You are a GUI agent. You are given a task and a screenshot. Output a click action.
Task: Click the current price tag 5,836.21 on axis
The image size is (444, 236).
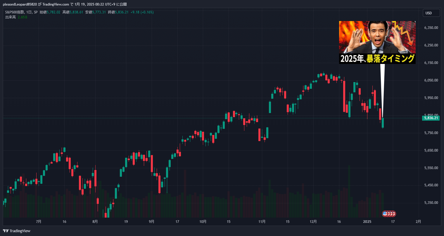pyautogui.click(x=431, y=118)
